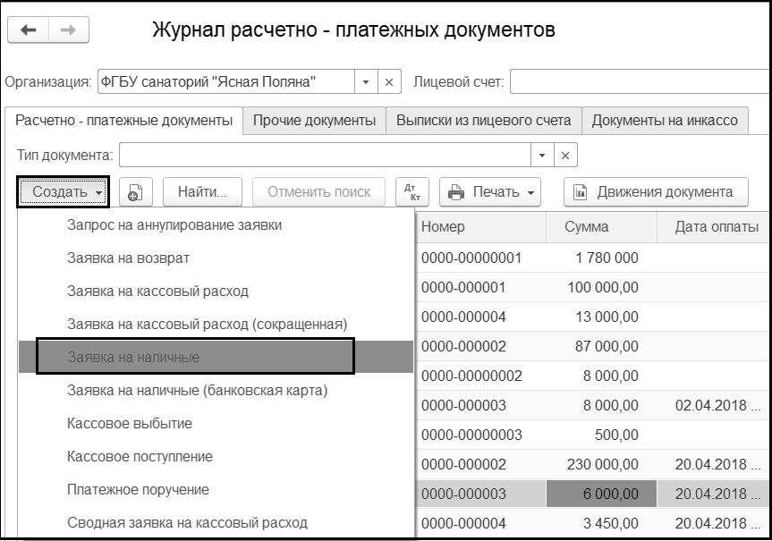The height and width of the screenshot is (541, 772).
Task: Choose Заявка на возврат from menu
Action: point(216,258)
